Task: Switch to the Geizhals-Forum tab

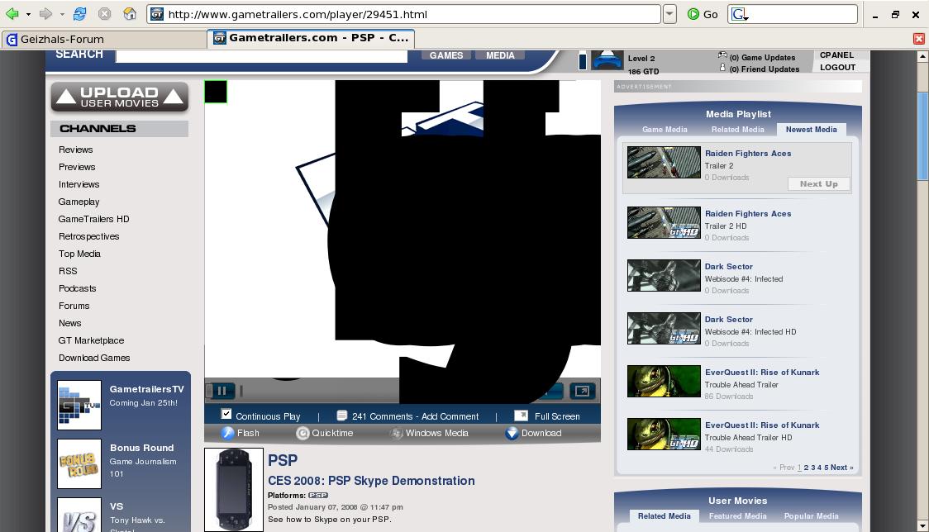Action: click(103, 39)
